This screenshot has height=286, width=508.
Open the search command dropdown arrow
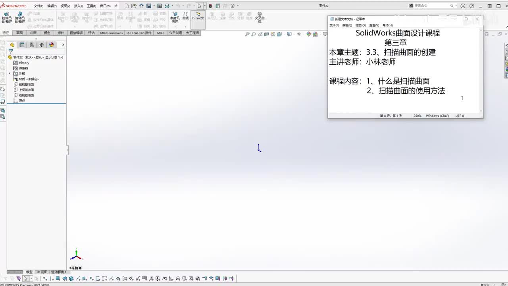coord(456,6)
